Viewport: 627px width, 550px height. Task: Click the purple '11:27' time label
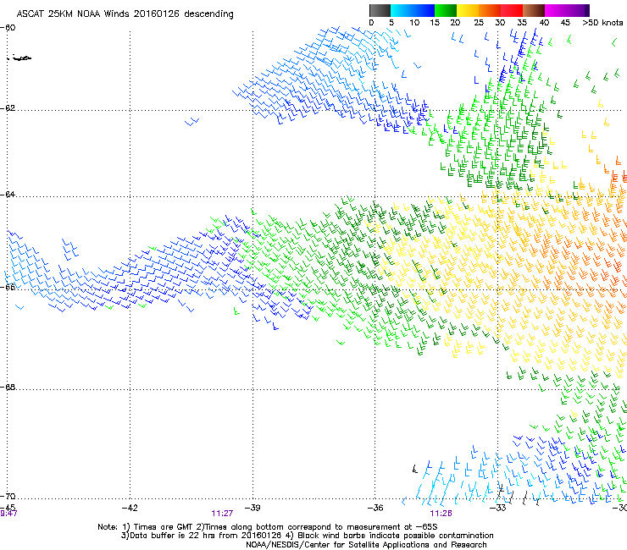(x=222, y=514)
